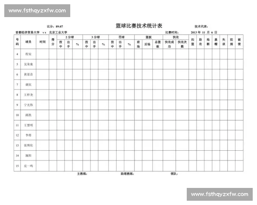
Task: Click player name 王梓尧 in row 8
Action: coord(28,95)
